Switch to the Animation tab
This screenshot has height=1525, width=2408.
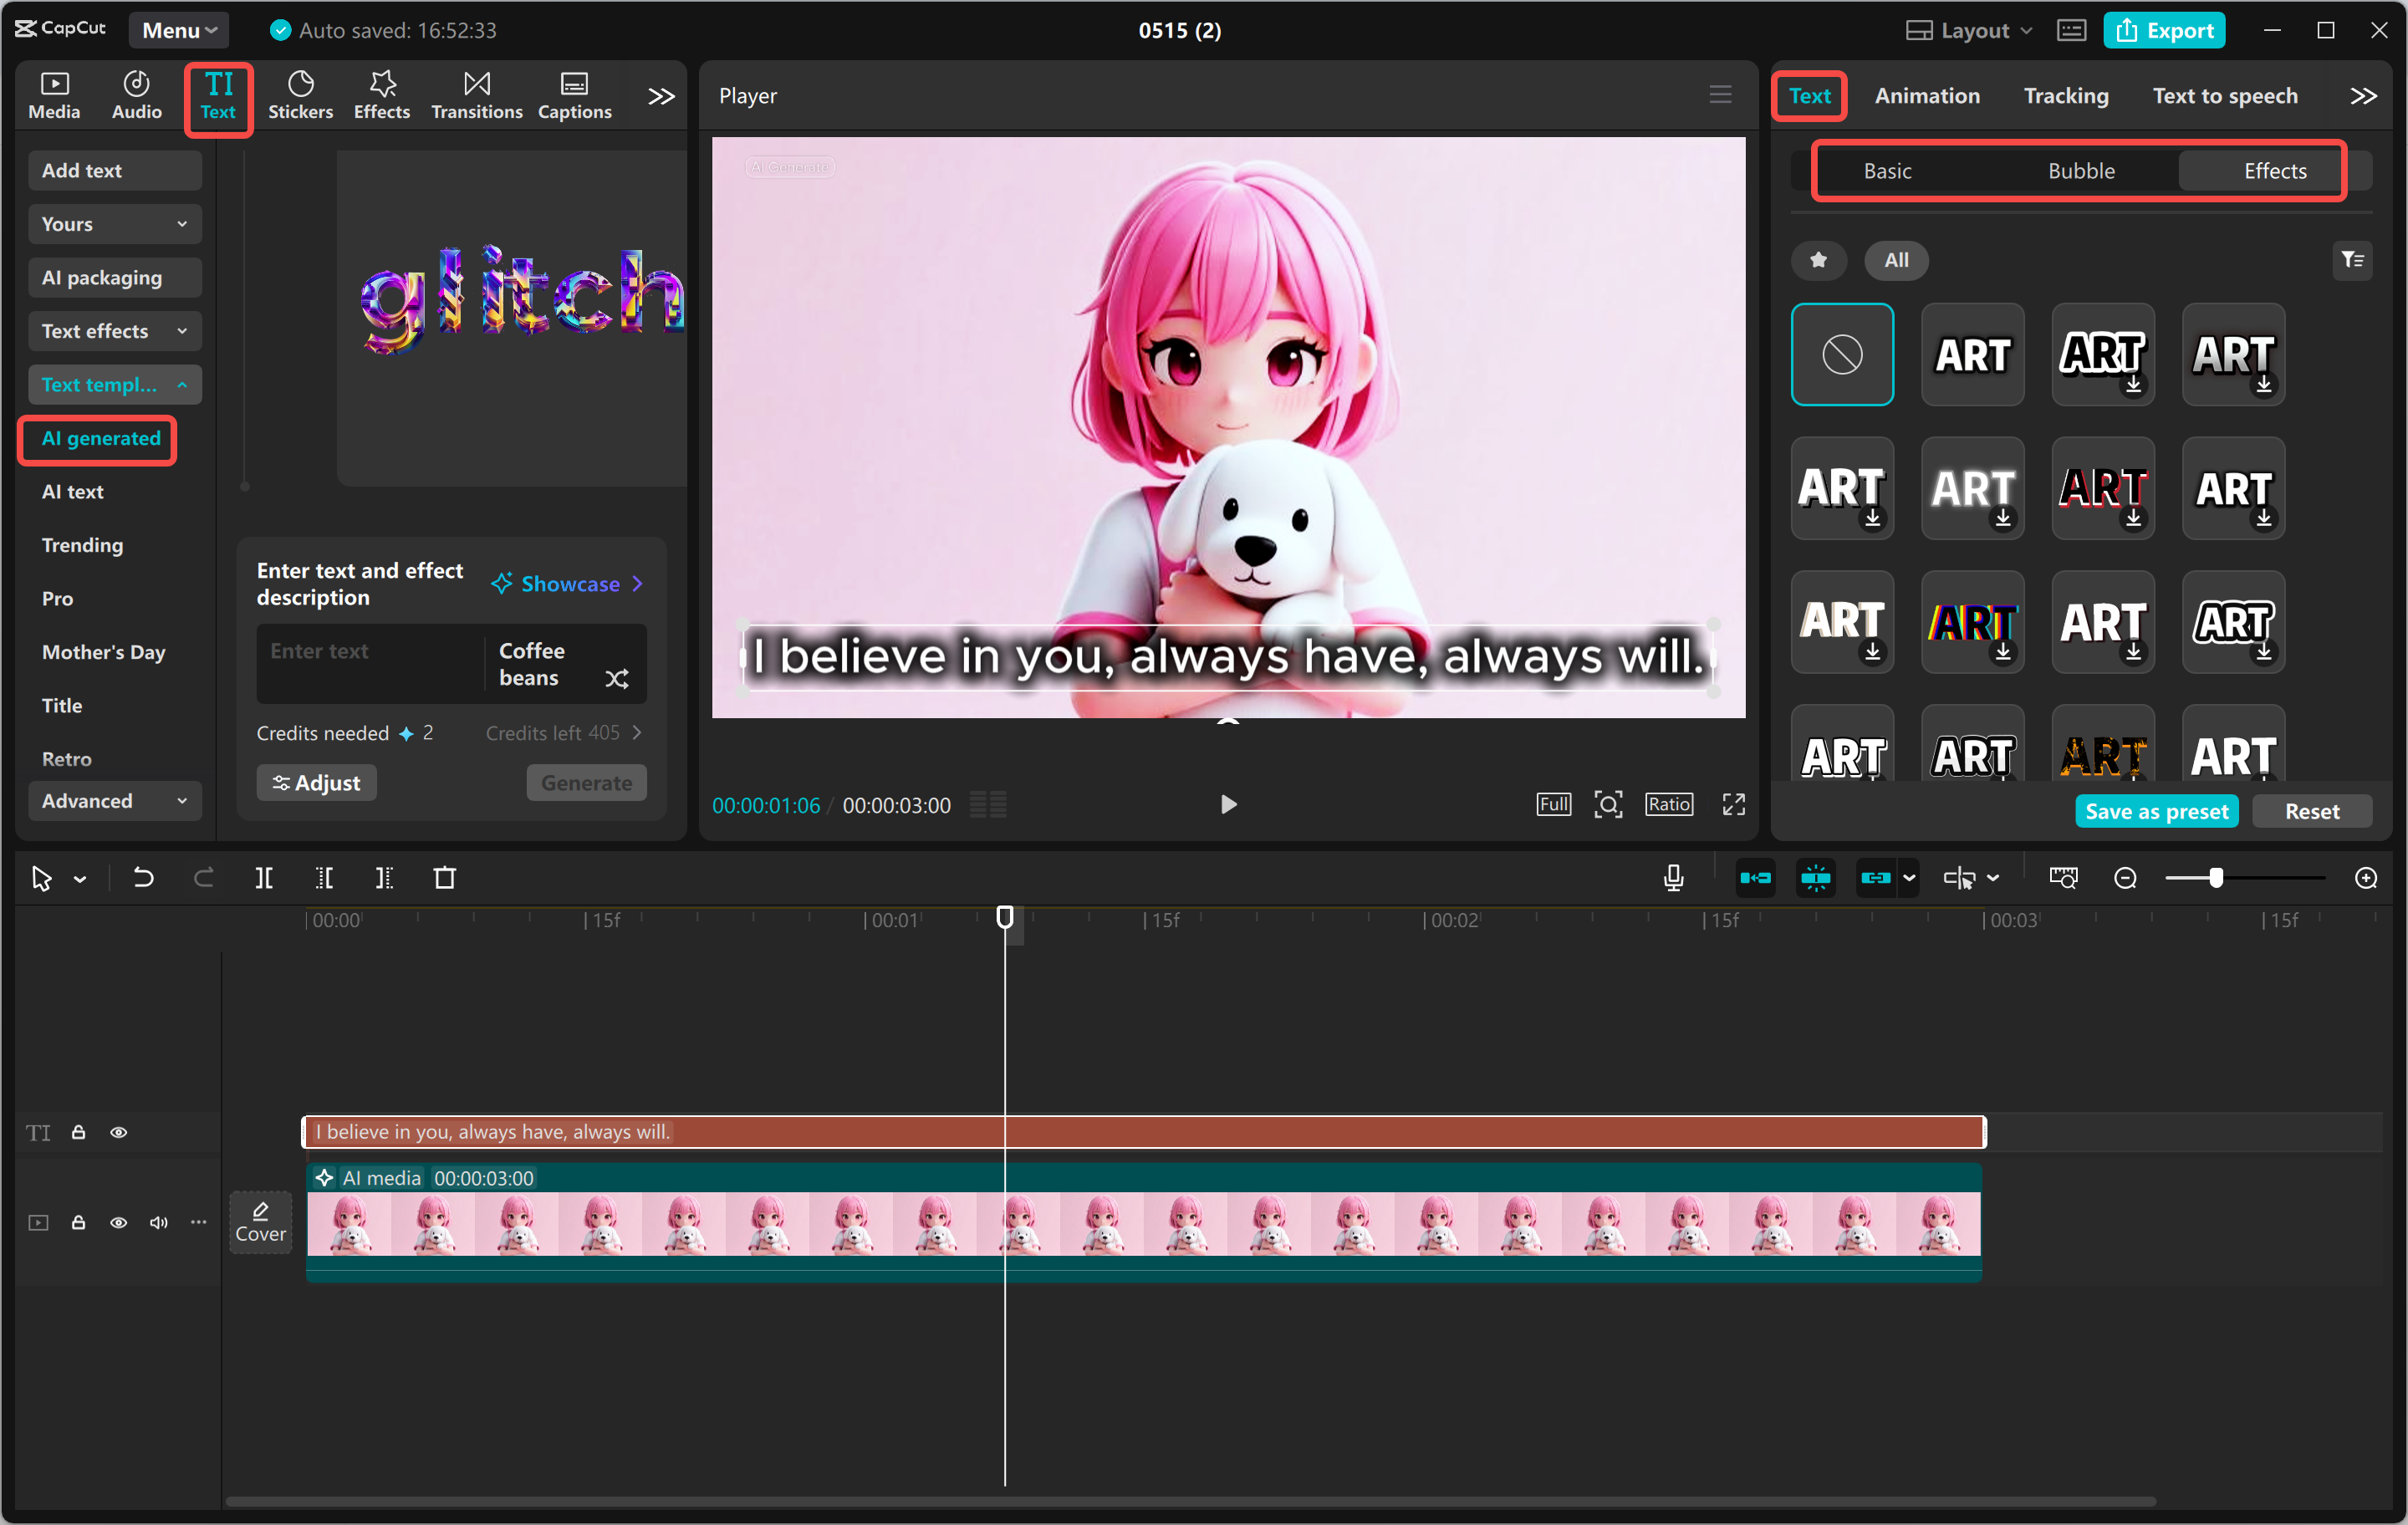pyautogui.click(x=1926, y=95)
